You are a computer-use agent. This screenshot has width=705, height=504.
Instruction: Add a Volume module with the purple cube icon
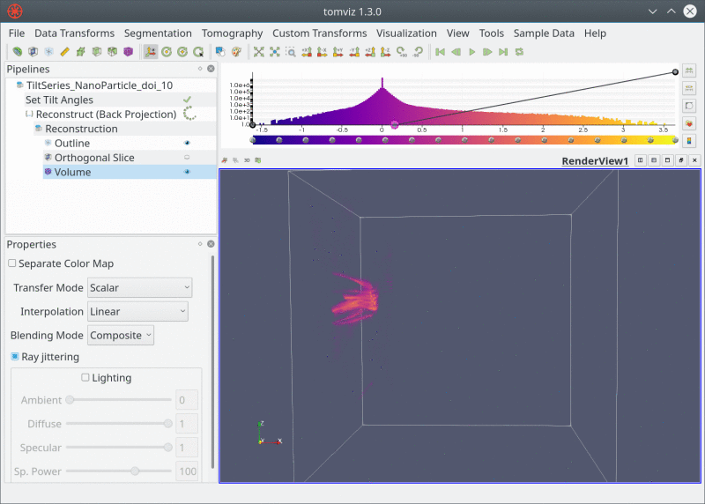pos(128,52)
